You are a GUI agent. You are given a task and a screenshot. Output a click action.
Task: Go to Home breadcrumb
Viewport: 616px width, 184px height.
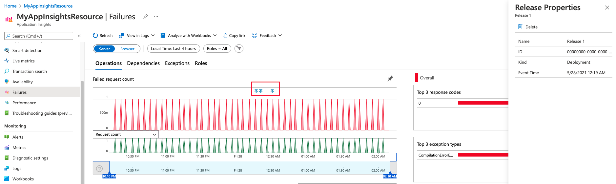[10, 6]
